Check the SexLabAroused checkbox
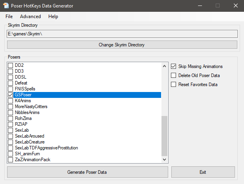The width and height of the screenshot is (244, 184). (11, 136)
